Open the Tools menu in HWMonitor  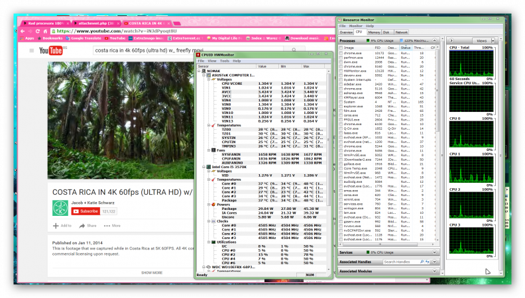224,61
